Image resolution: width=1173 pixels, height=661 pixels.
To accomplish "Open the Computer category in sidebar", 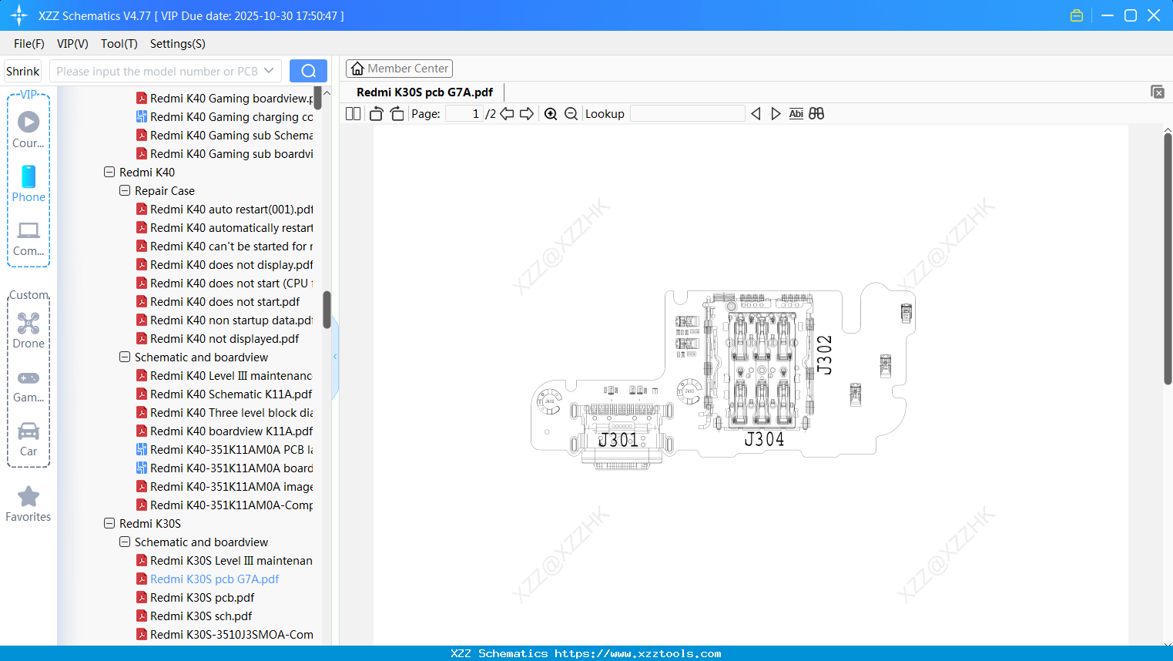I will [x=28, y=239].
